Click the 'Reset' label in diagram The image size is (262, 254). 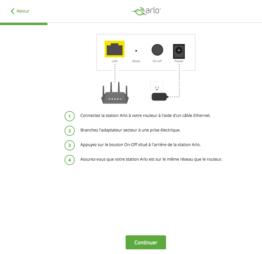point(136,61)
